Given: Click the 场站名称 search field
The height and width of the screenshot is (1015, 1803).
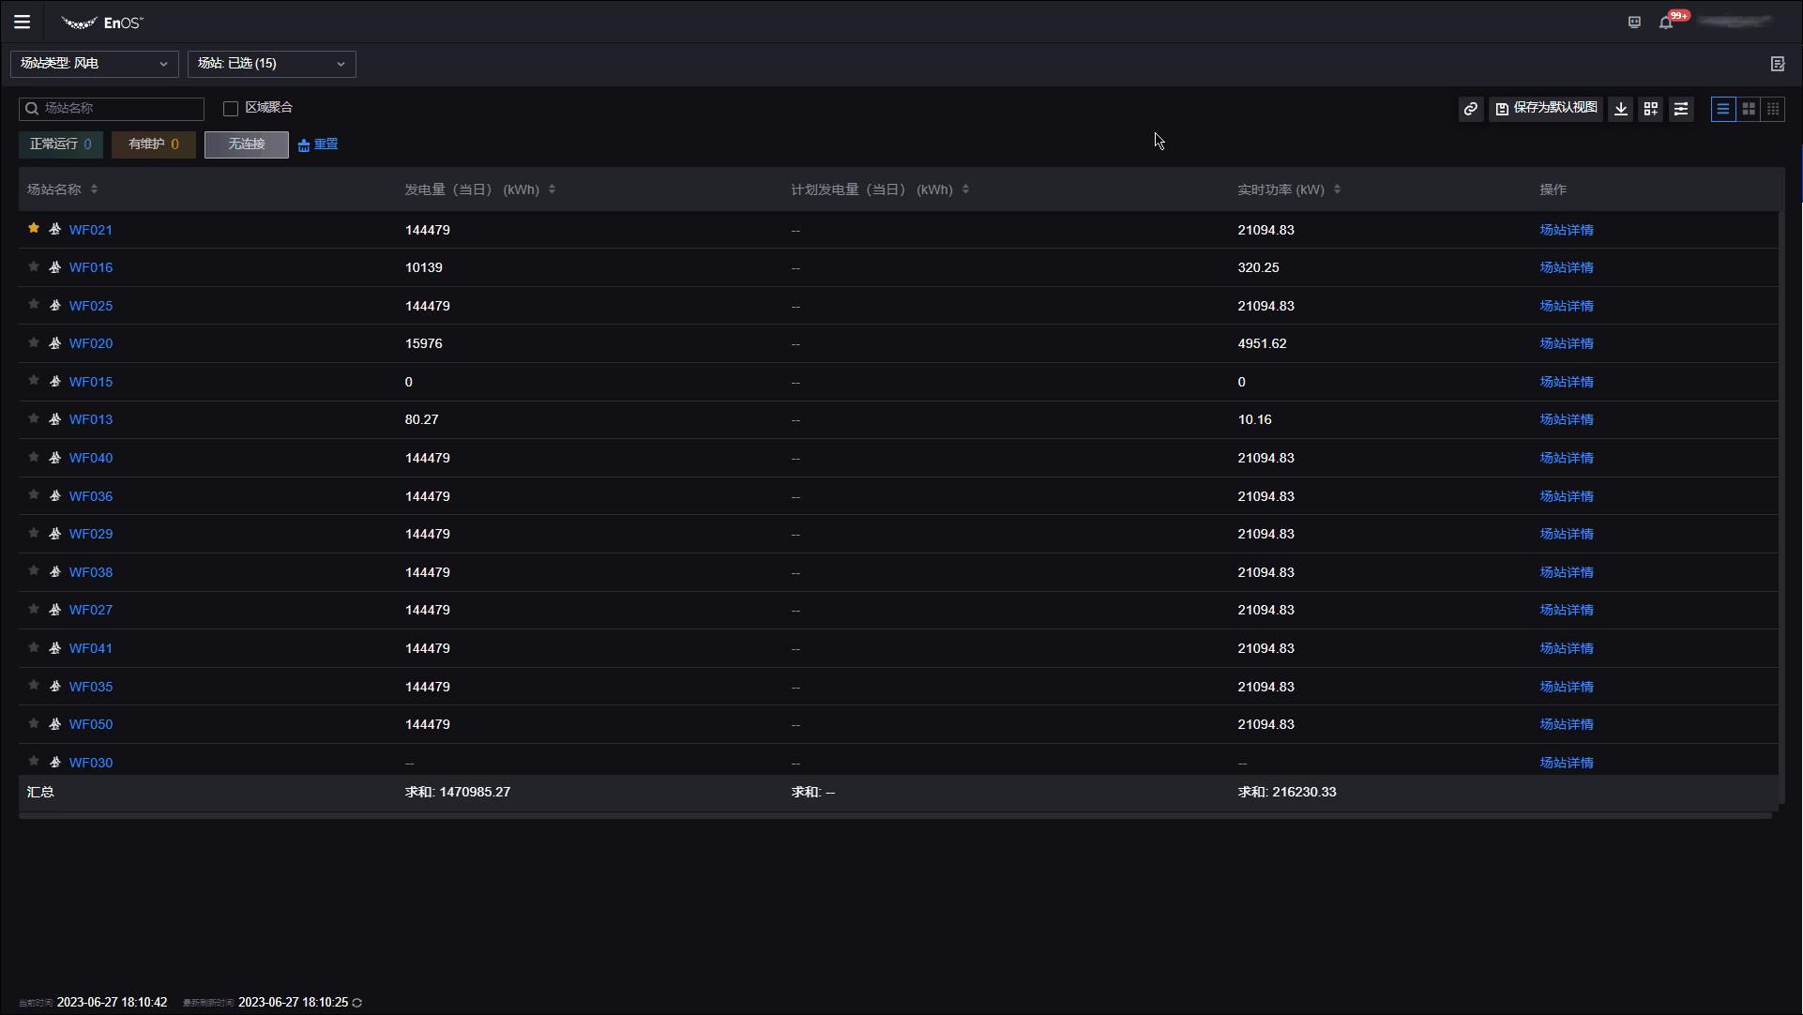Looking at the screenshot, I should [x=120, y=109].
